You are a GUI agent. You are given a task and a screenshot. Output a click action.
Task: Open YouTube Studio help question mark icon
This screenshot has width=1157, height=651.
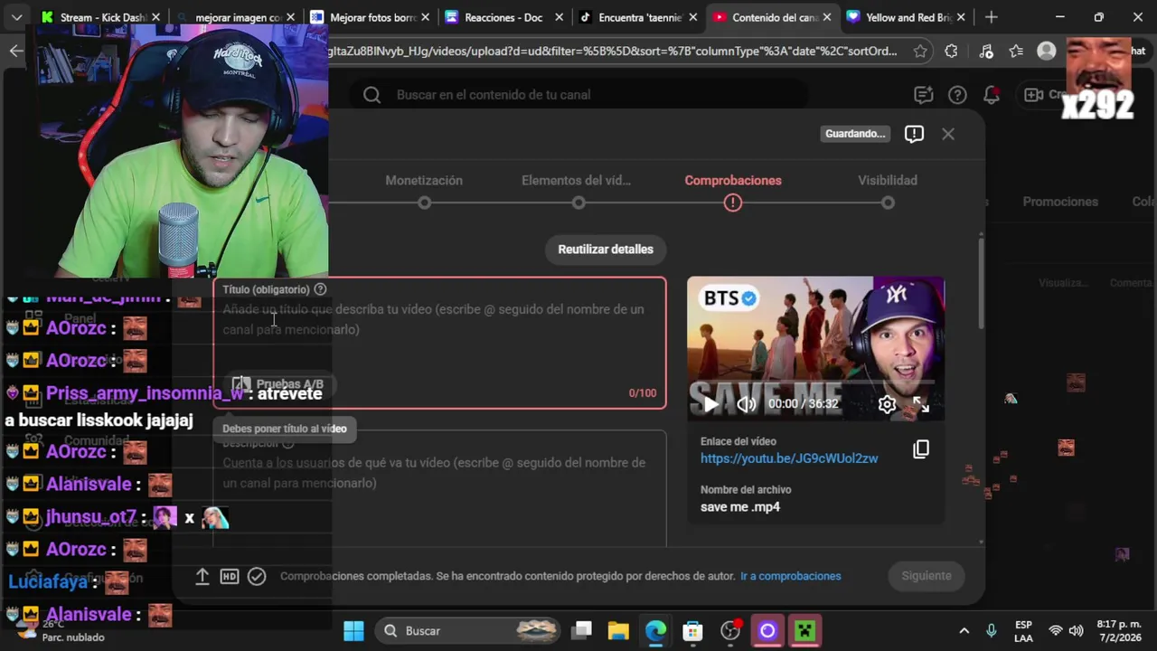(x=957, y=95)
